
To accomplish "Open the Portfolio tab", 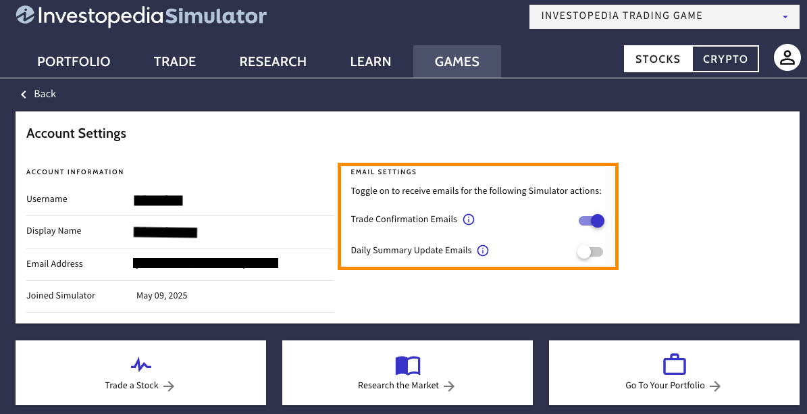I will tap(74, 61).
